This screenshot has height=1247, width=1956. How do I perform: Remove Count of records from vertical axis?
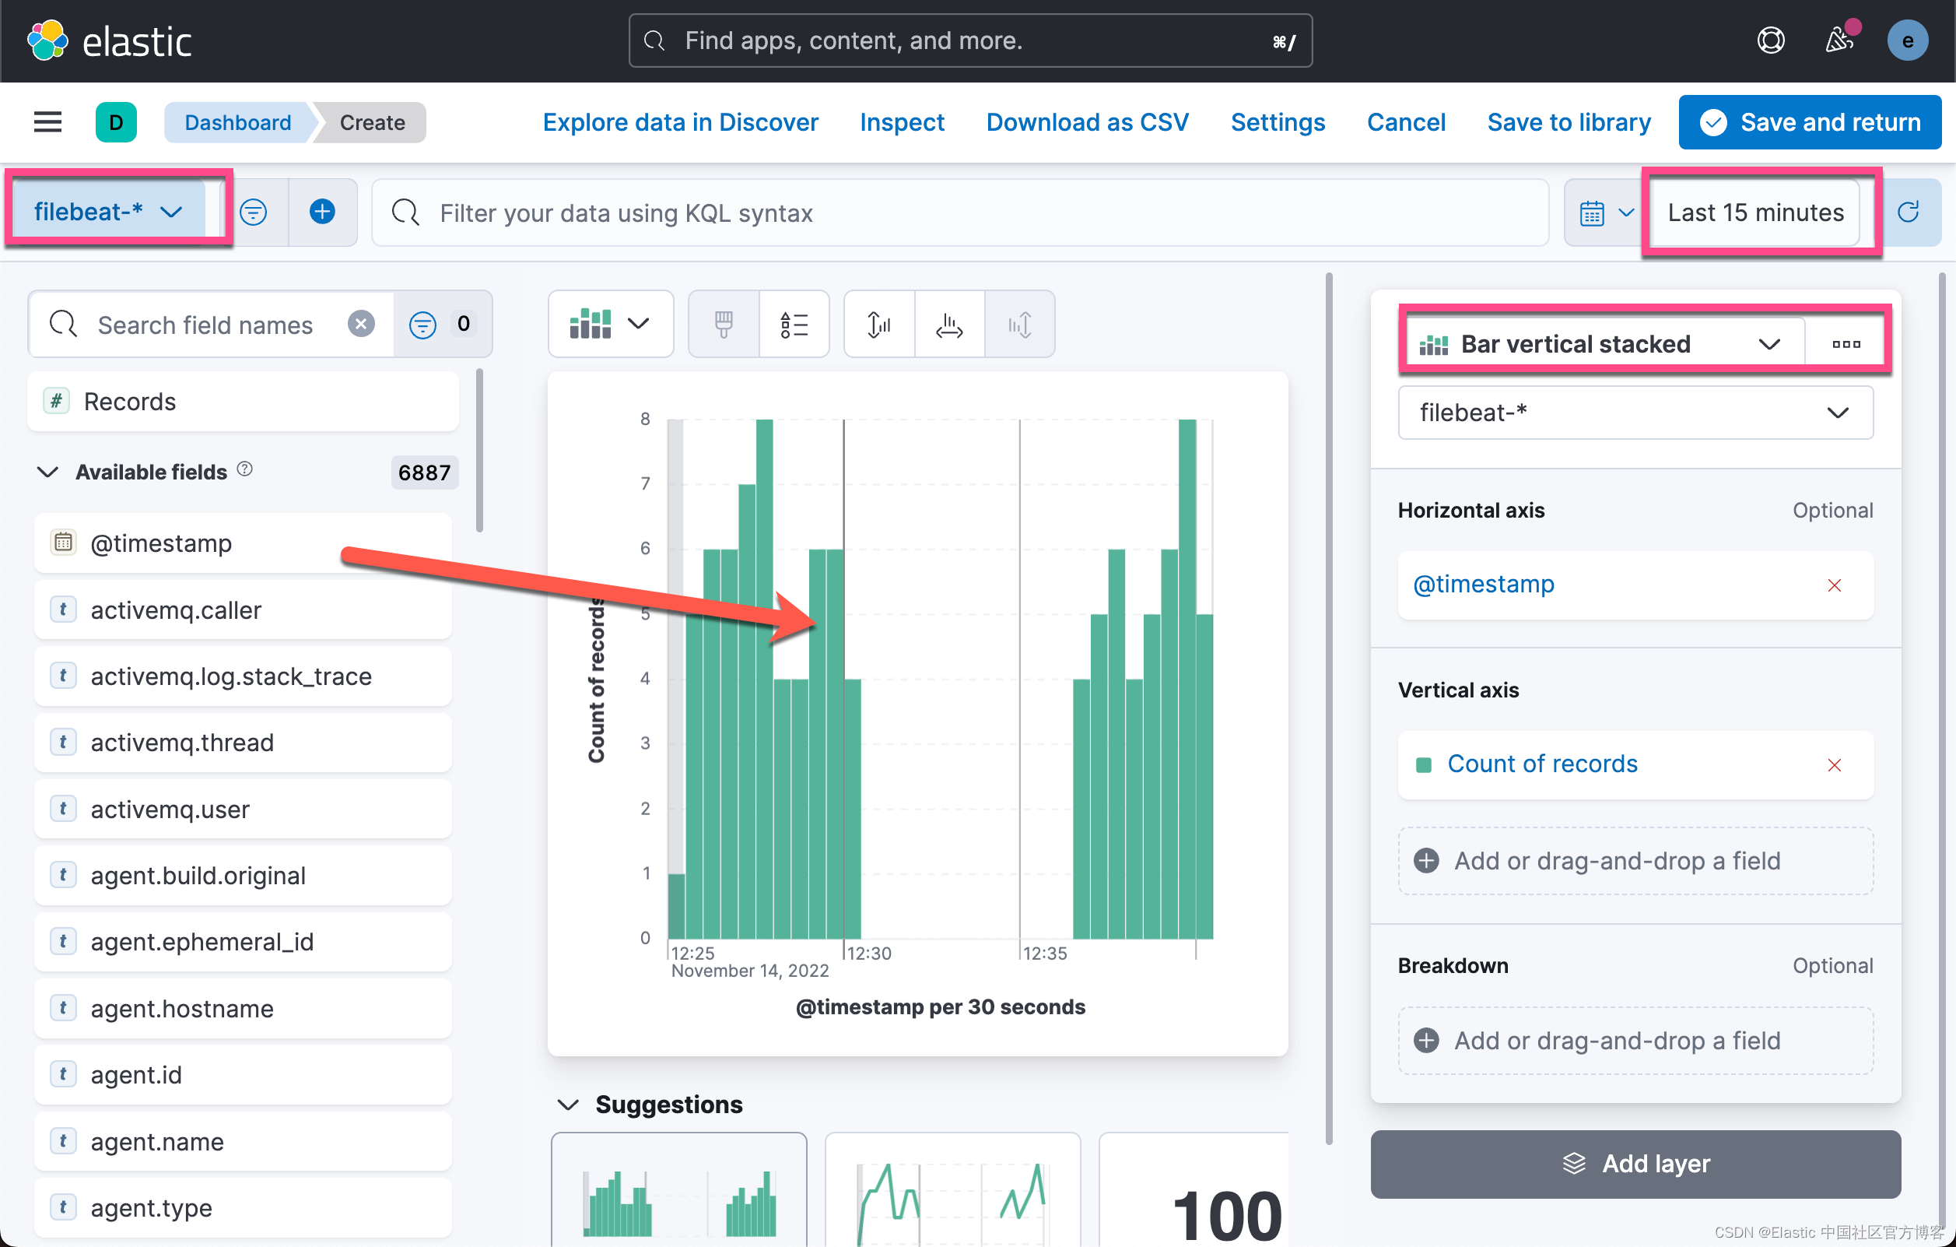pyautogui.click(x=1833, y=764)
